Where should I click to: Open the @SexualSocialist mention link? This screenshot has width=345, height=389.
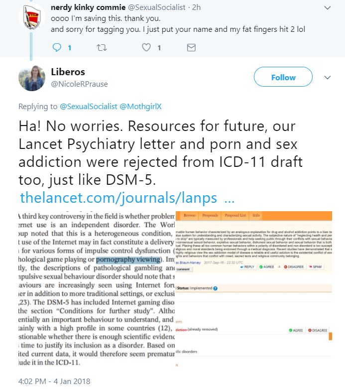[x=88, y=107]
